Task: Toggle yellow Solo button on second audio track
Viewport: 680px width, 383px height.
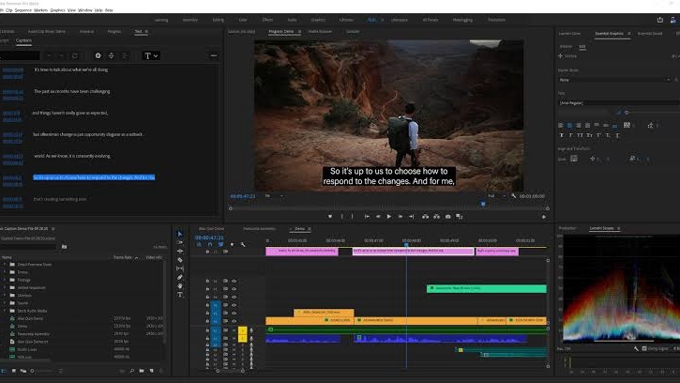Action: pos(242,338)
